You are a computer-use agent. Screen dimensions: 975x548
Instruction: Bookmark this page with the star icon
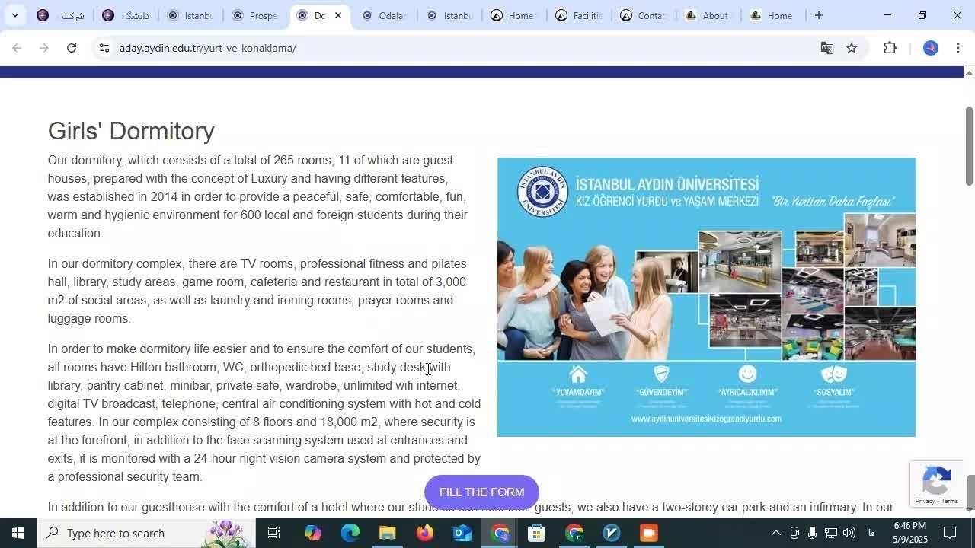[852, 48]
